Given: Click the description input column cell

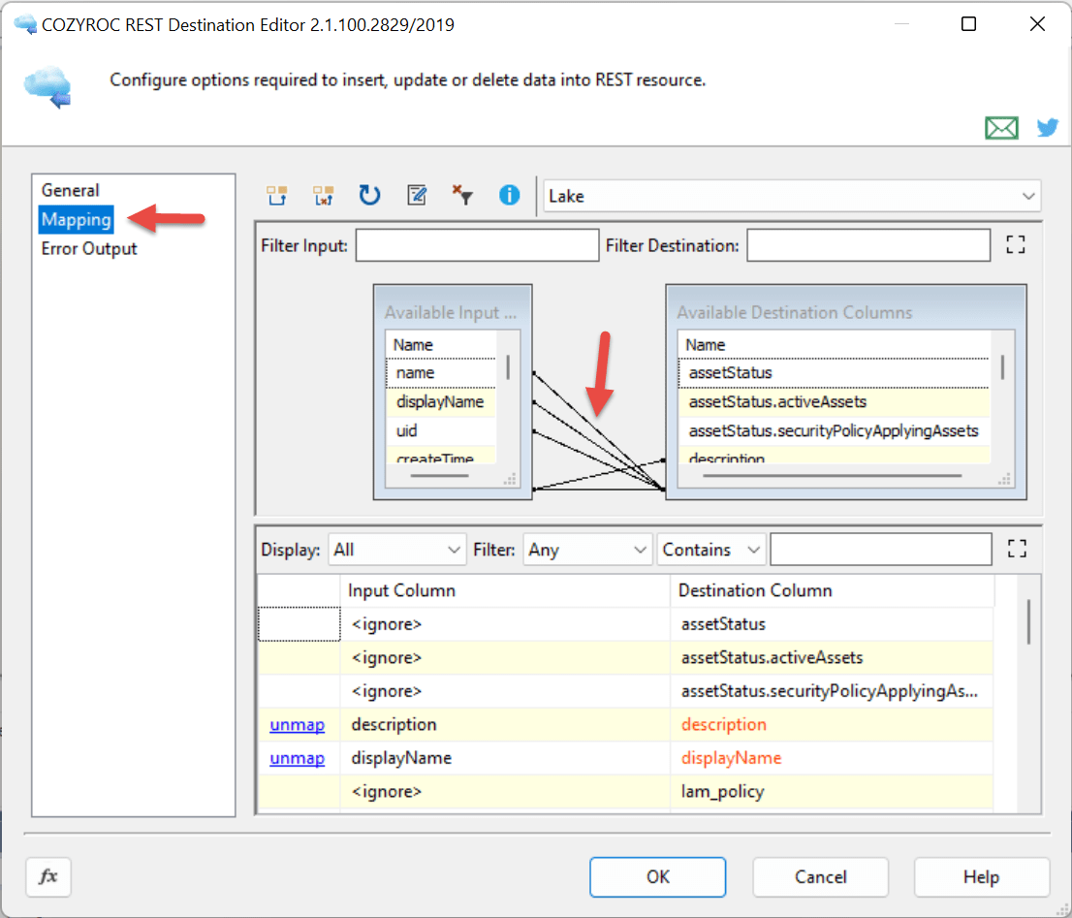Looking at the screenshot, I should pos(505,724).
